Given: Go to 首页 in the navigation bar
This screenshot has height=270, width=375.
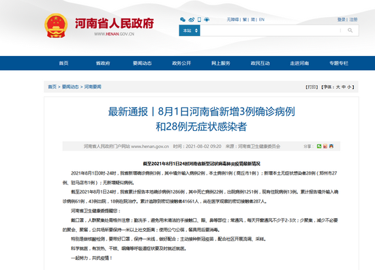Looking at the screenshot, I should click(x=63, y=63).
